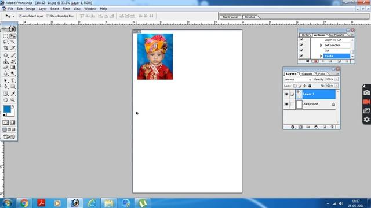Click Stop button in Actions panel

(x=307, y=61)
